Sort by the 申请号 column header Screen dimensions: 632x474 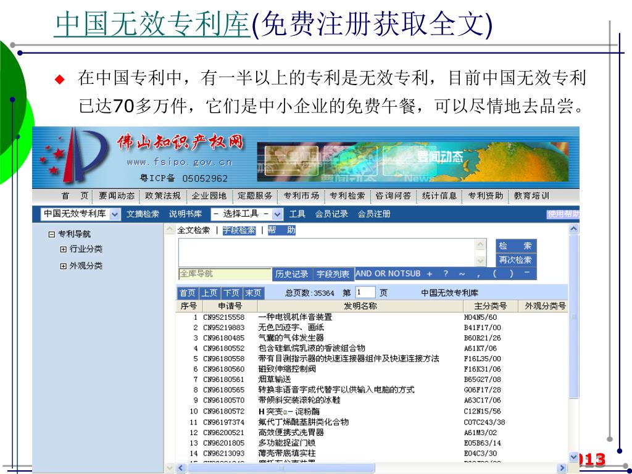[x=230, y=306]
